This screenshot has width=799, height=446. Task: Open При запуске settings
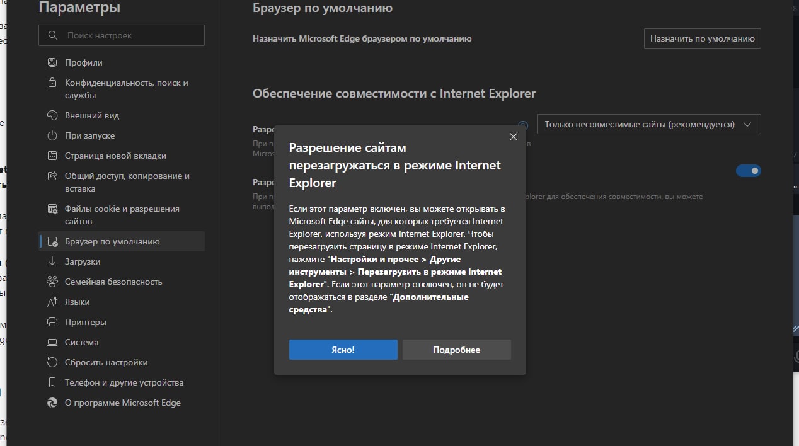coord(122,135)
